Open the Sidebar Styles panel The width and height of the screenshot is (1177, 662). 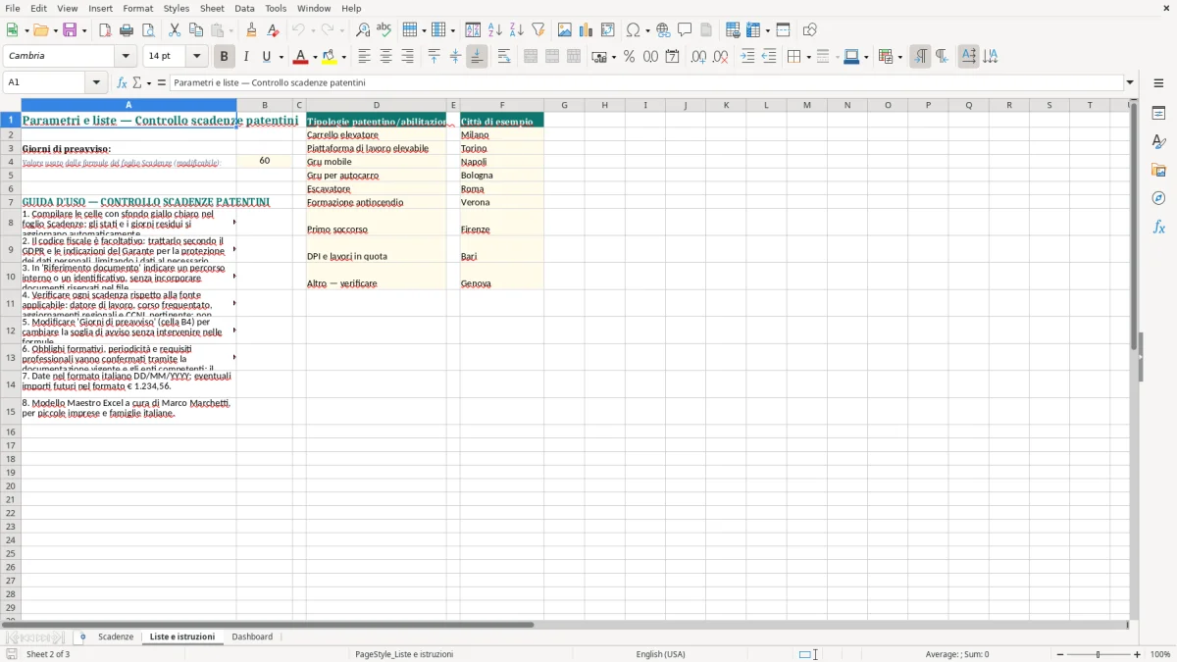[x=1158, y=141]
